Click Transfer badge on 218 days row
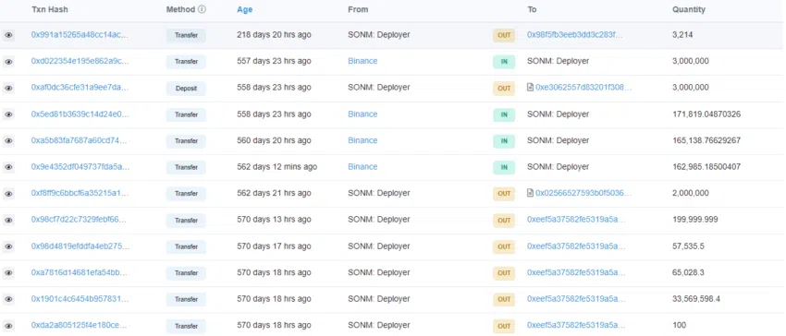 [186, 36]
